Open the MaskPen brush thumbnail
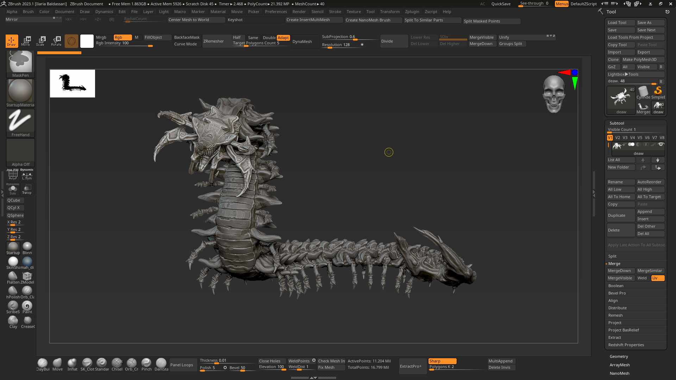The width and height of the screenshot is (676, 380). (20, 64)
